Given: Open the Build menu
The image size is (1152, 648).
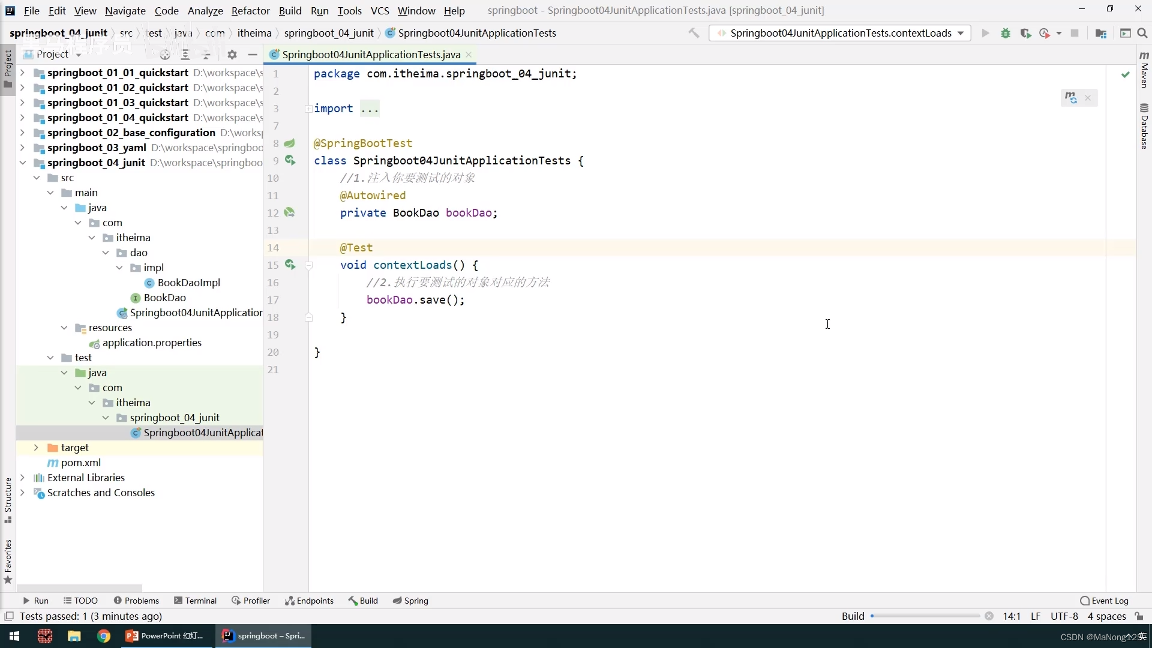Looking at the screenshot, I should 290,10.
